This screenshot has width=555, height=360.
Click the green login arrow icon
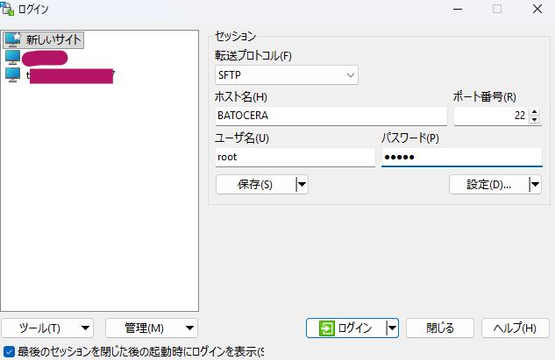tap(327, 328)
